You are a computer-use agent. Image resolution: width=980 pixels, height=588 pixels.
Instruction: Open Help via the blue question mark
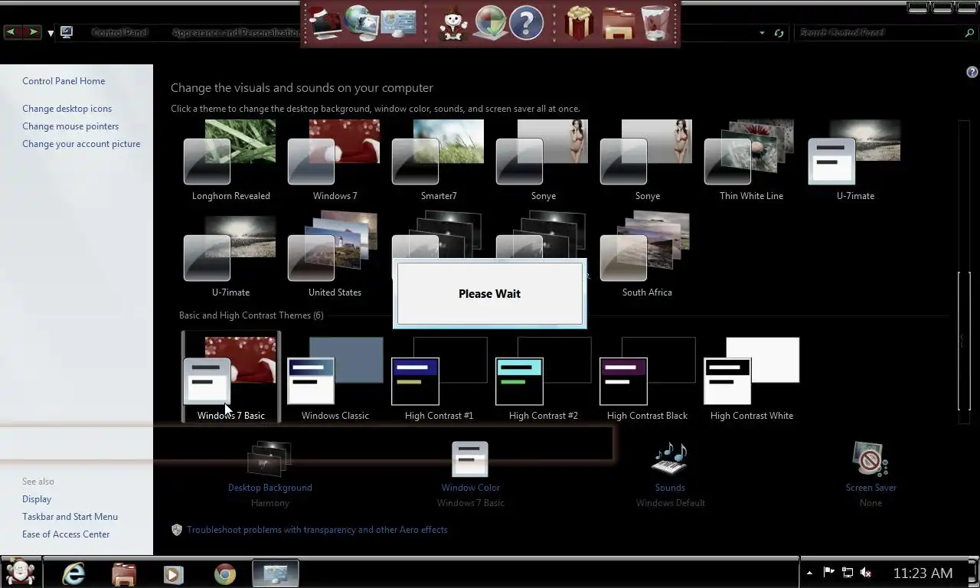point(972,73)
